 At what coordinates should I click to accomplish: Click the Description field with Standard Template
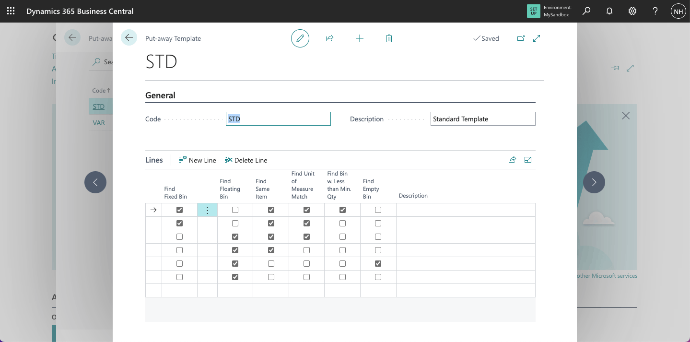482,119
